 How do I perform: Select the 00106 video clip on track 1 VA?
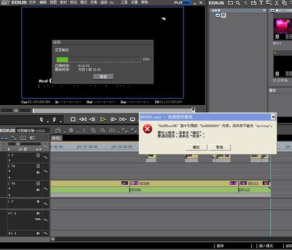(184, 183)
